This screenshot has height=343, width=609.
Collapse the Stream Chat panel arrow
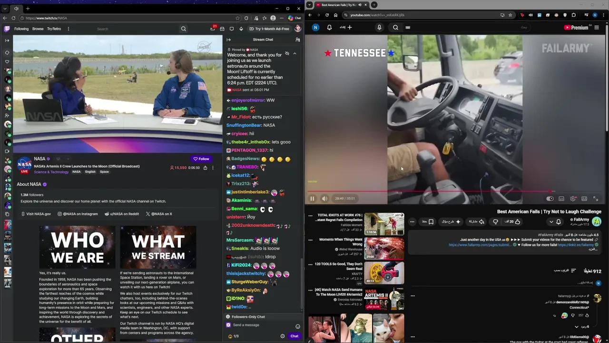[228, 40]
